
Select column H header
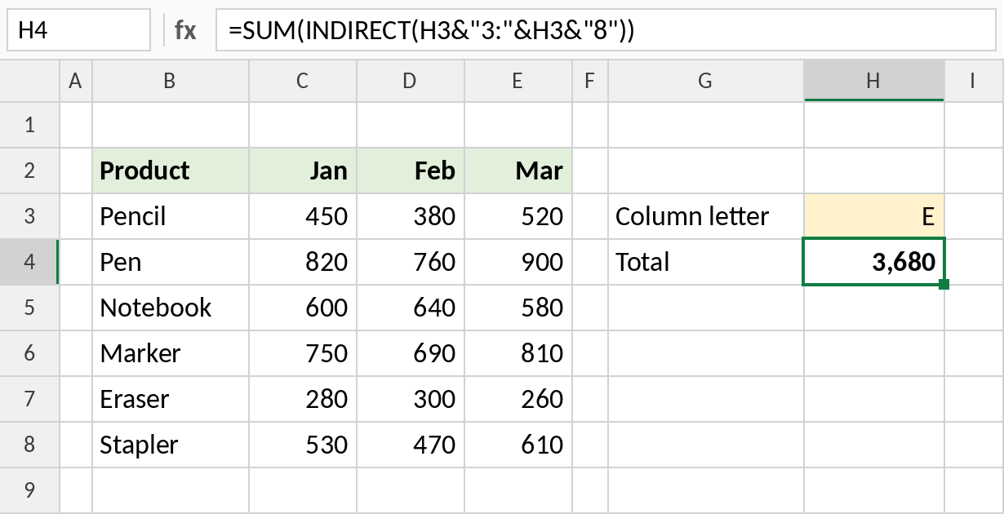874,80
